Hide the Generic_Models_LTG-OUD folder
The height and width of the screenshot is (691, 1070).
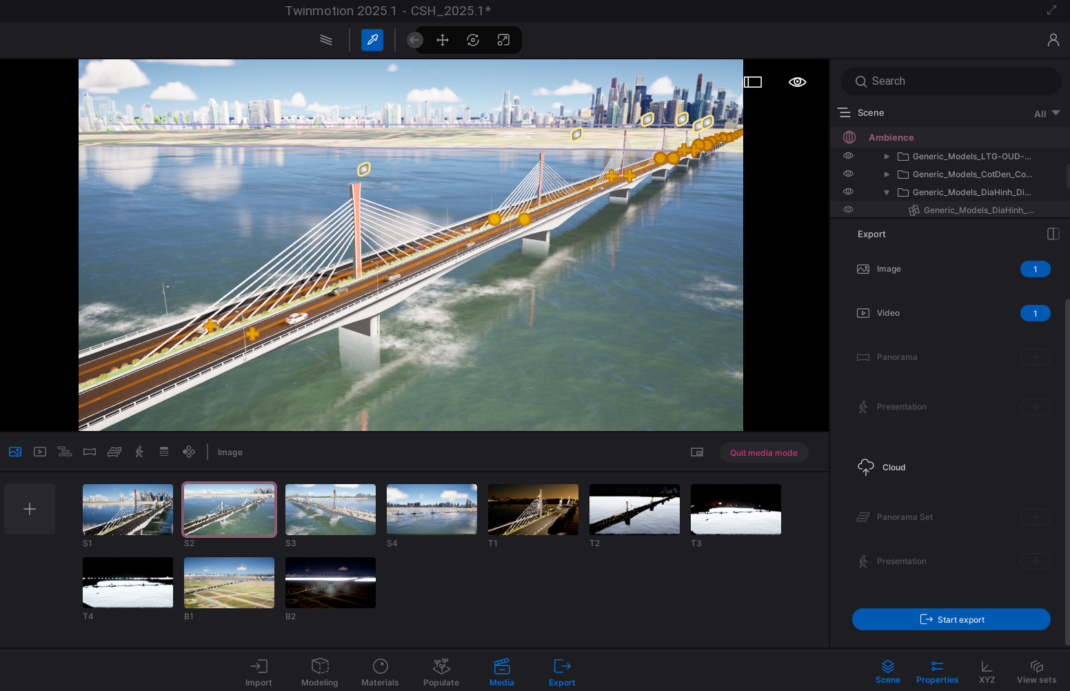[849, 156]
